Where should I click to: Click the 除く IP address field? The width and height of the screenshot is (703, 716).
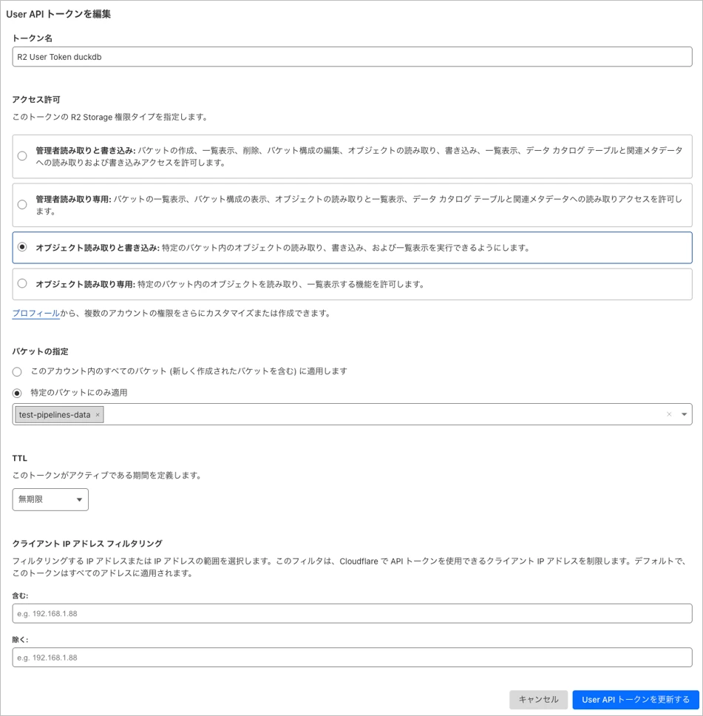tap(352, 658)
